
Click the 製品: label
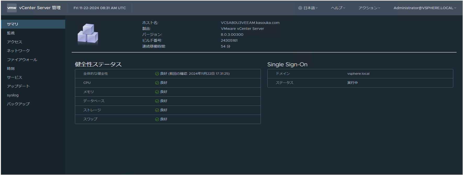click(x=146, y=29)
